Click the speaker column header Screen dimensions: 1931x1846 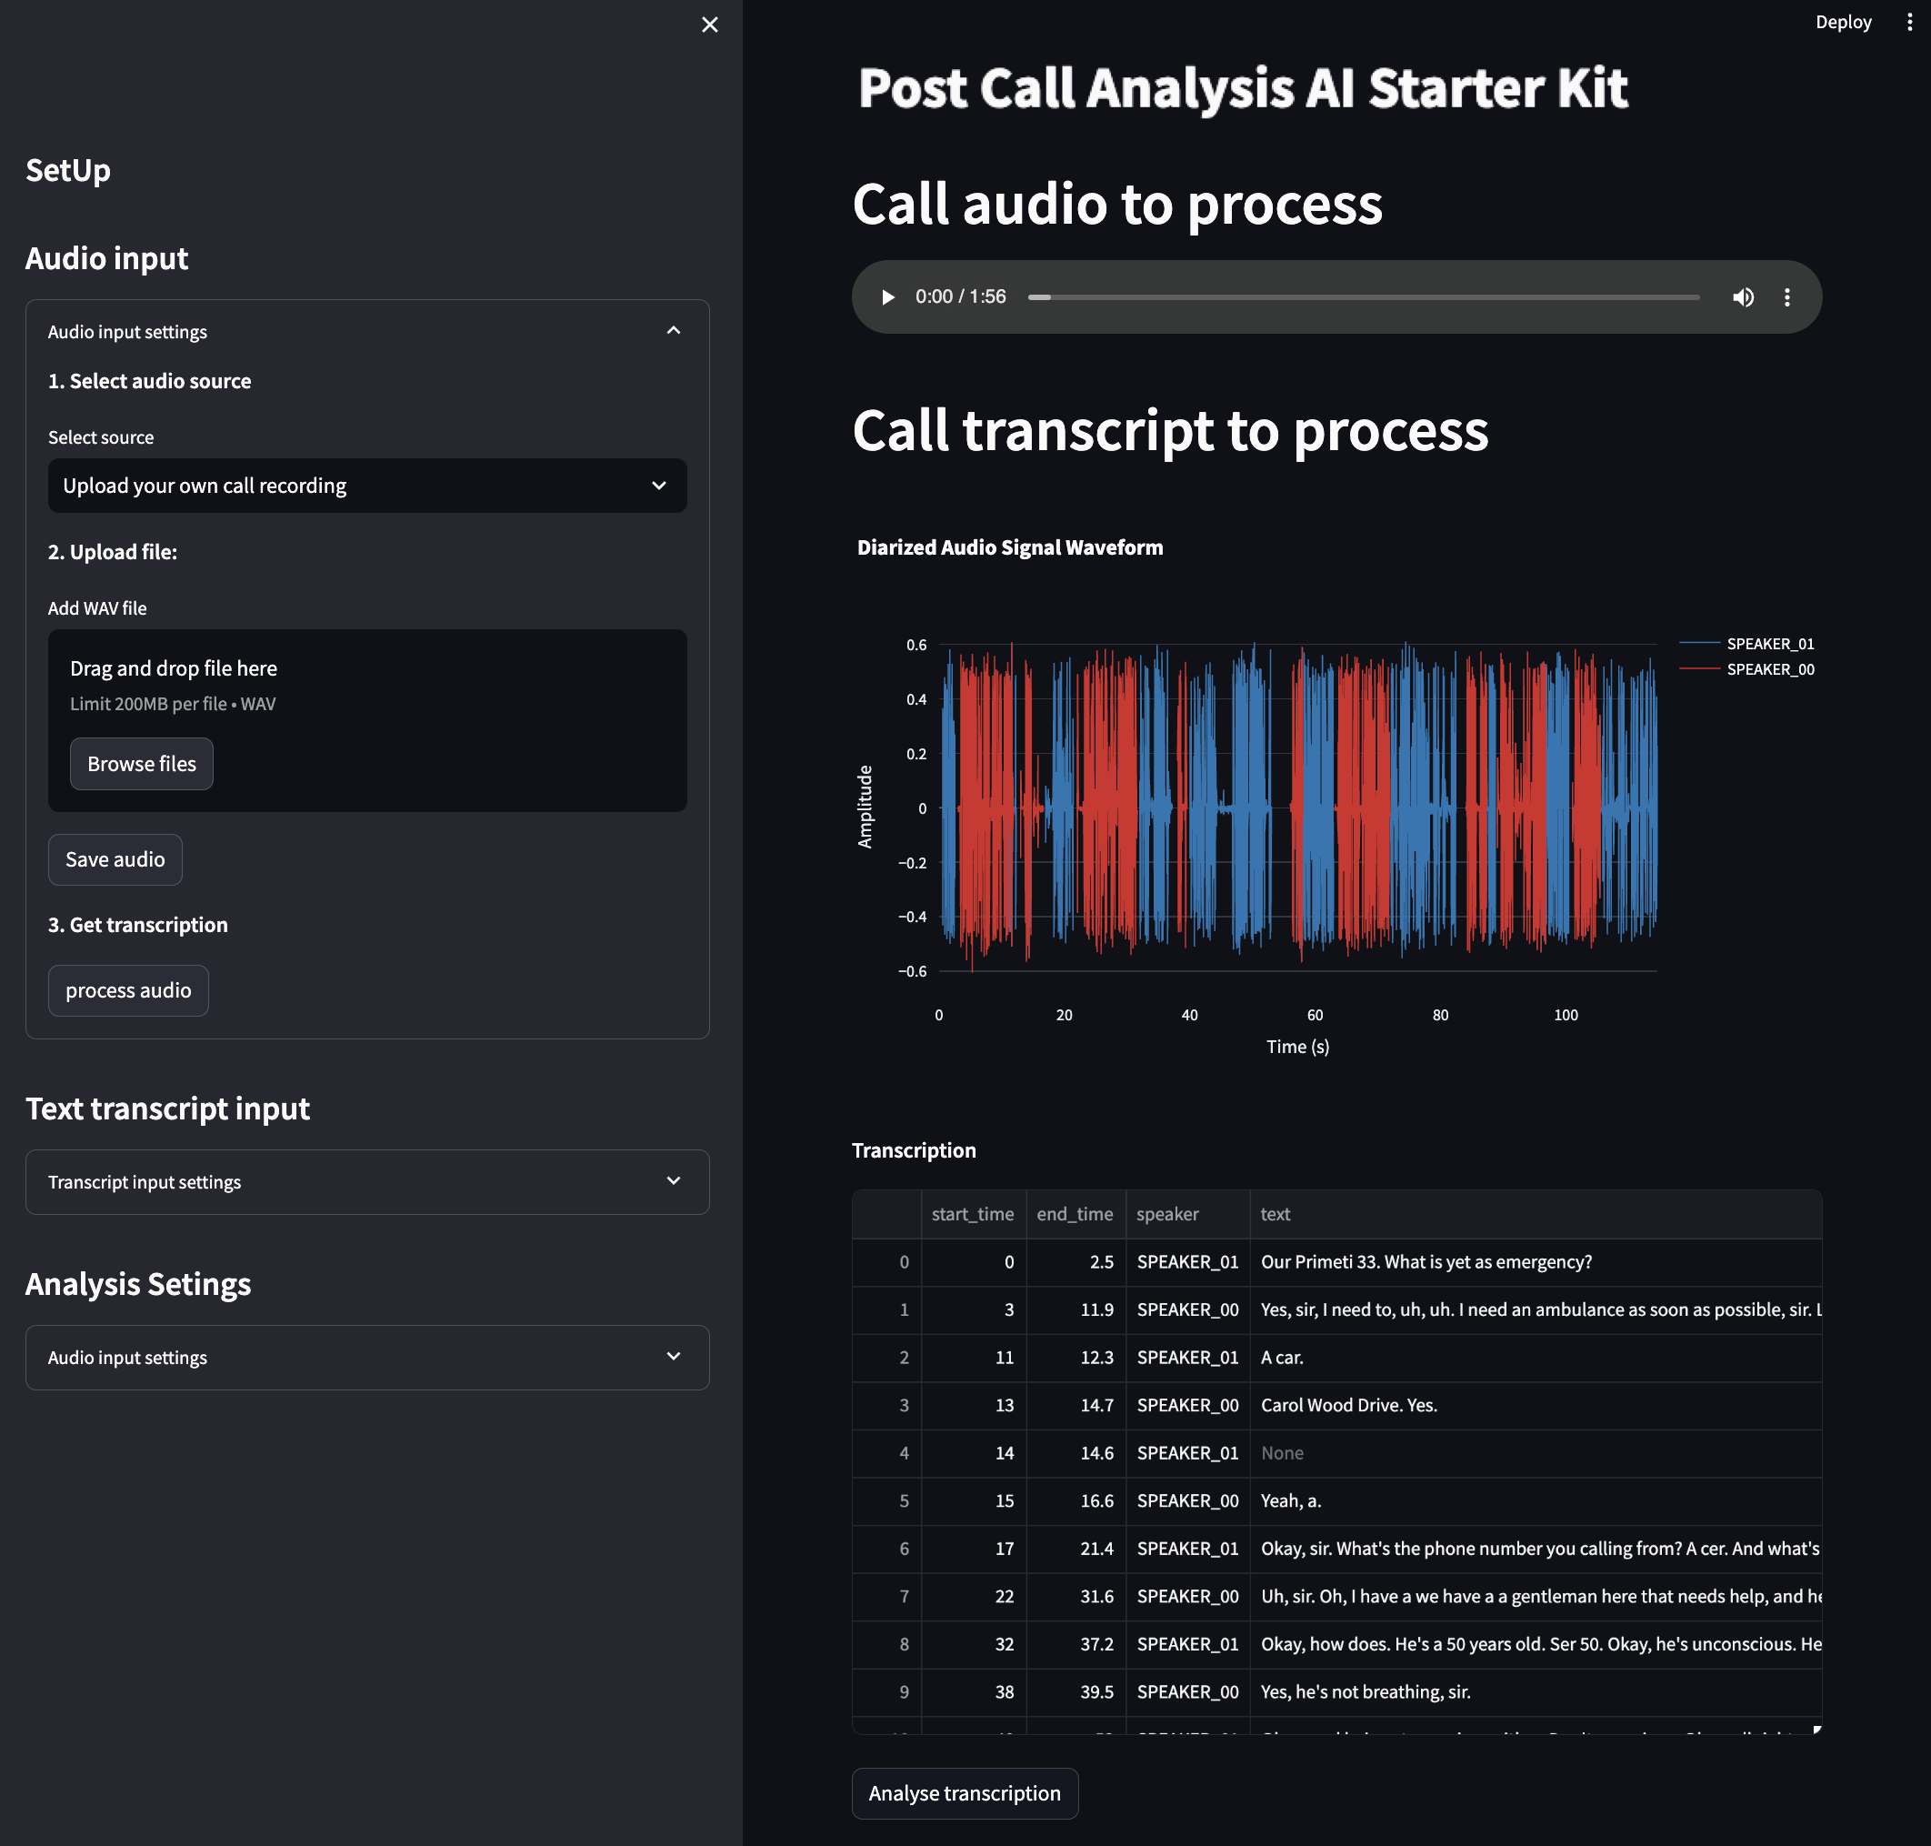pyautogui.click(x=1187, y=1214)
